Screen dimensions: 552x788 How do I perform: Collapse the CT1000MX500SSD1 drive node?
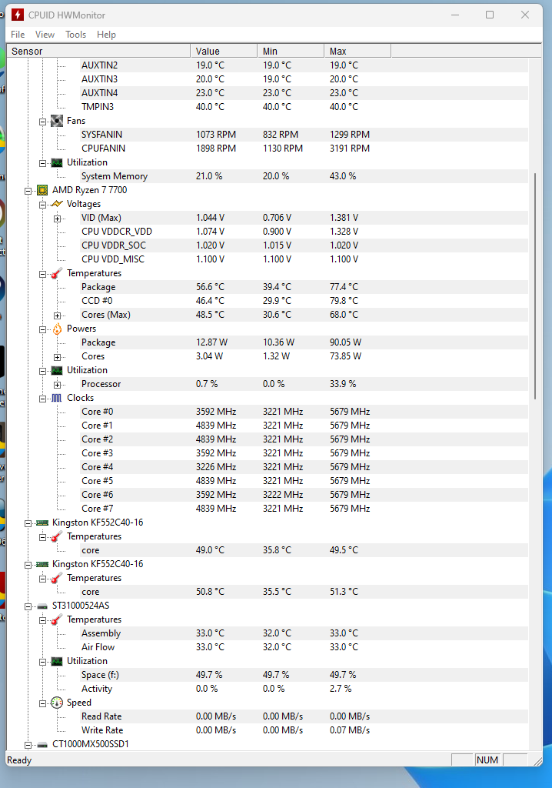coord(28,745)
